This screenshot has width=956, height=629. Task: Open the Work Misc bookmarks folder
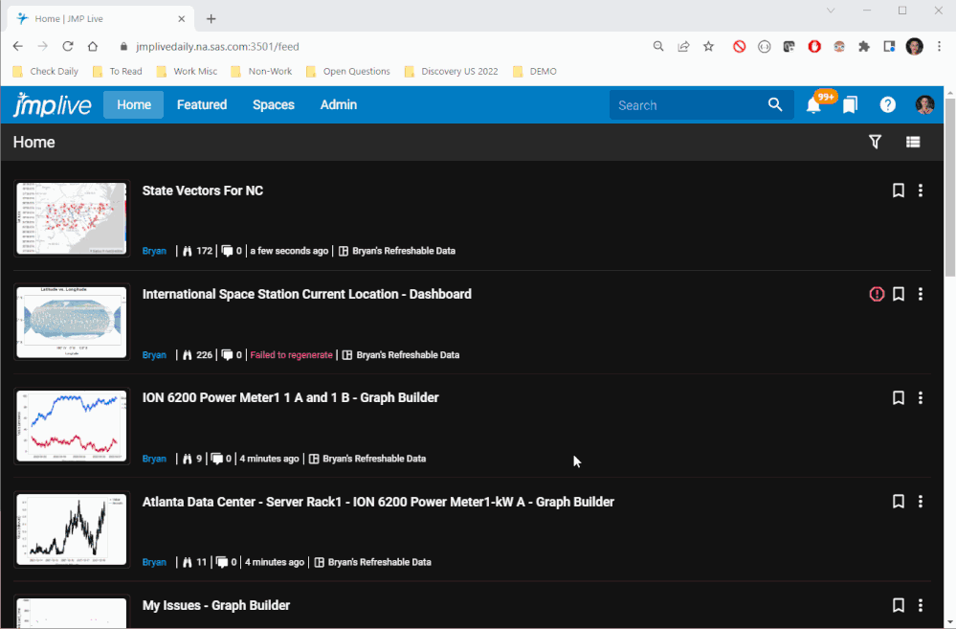[x=187, y=72]
